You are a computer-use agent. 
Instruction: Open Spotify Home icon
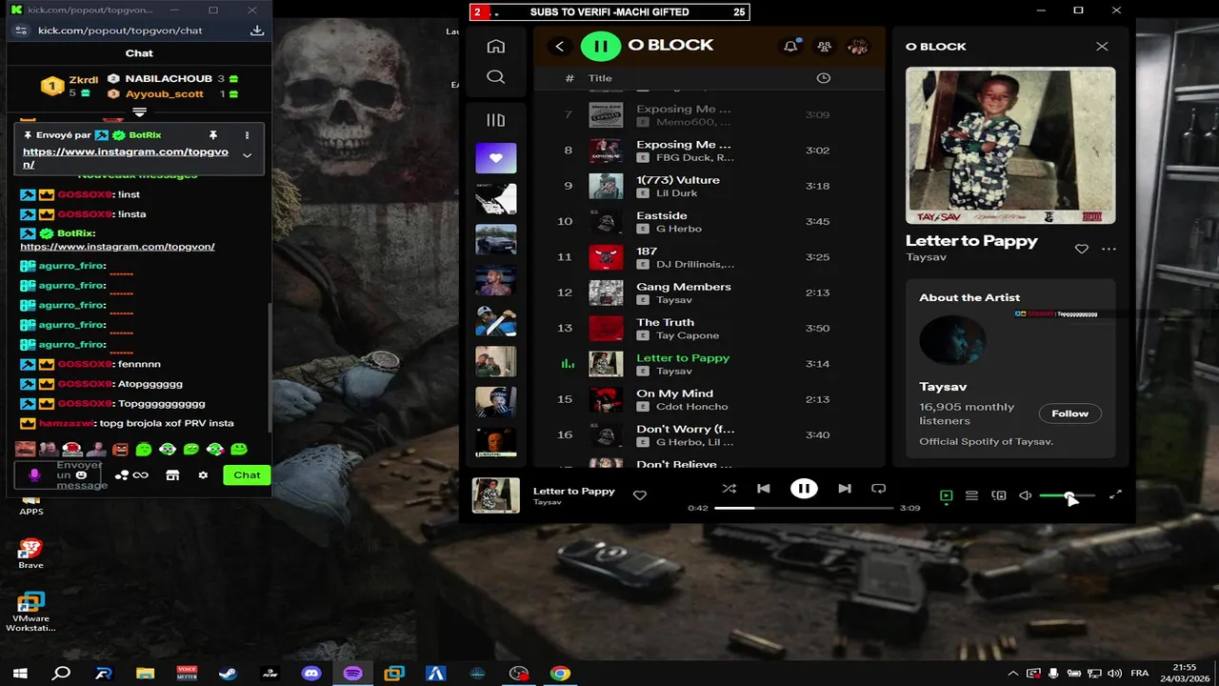[x=495, y=46]
